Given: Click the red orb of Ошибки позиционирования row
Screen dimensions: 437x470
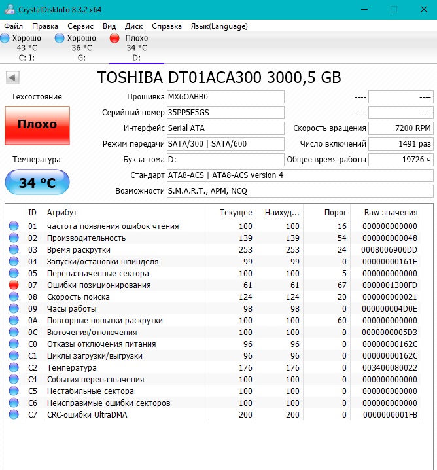Looking at the screenshot, I should (14, 285).
